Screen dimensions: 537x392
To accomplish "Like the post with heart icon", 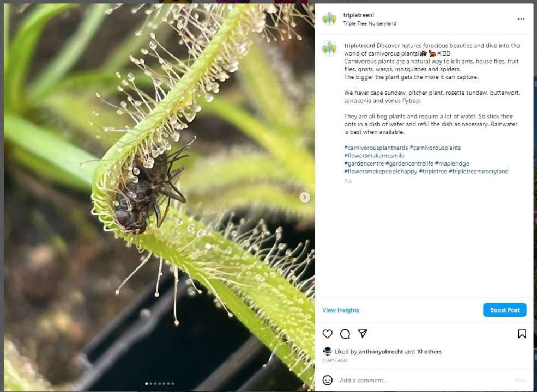I will tap(328, 334).
